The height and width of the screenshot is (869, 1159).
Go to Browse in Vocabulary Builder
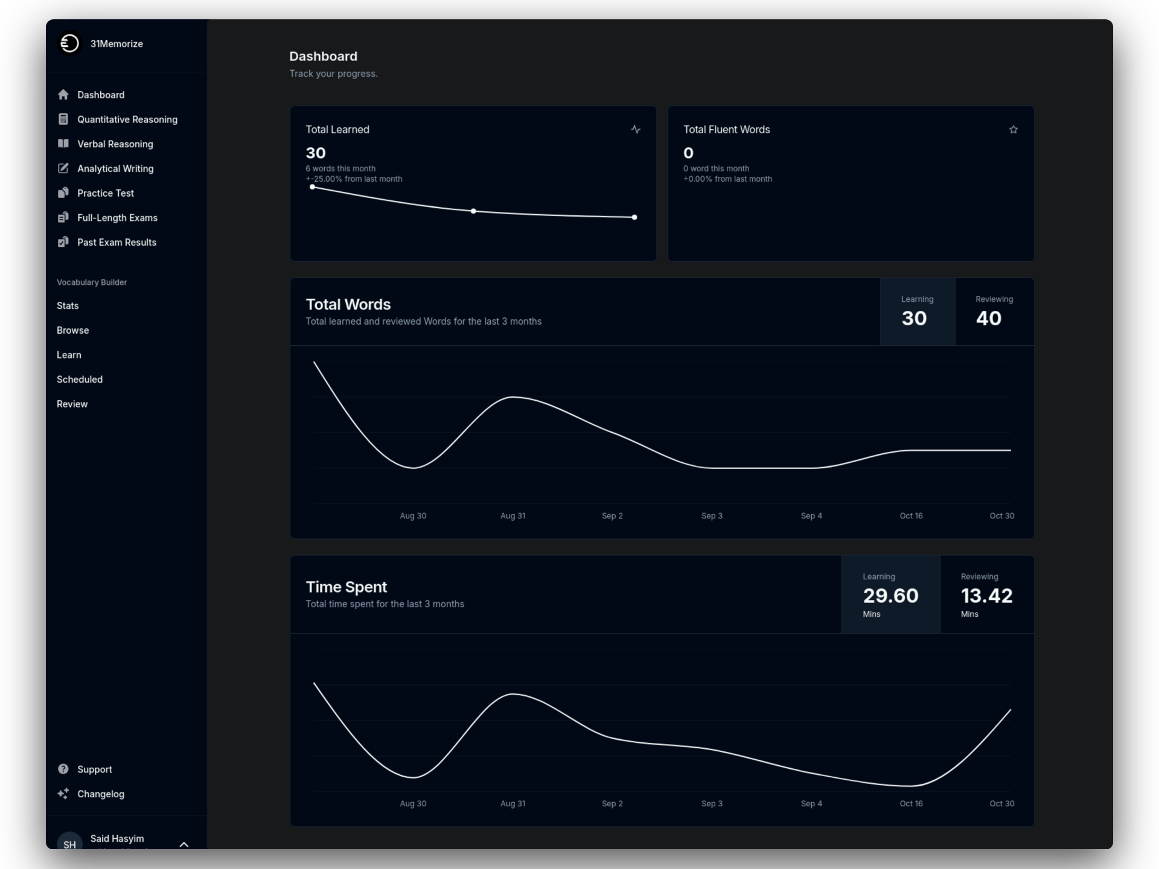[x=73, y=331]
